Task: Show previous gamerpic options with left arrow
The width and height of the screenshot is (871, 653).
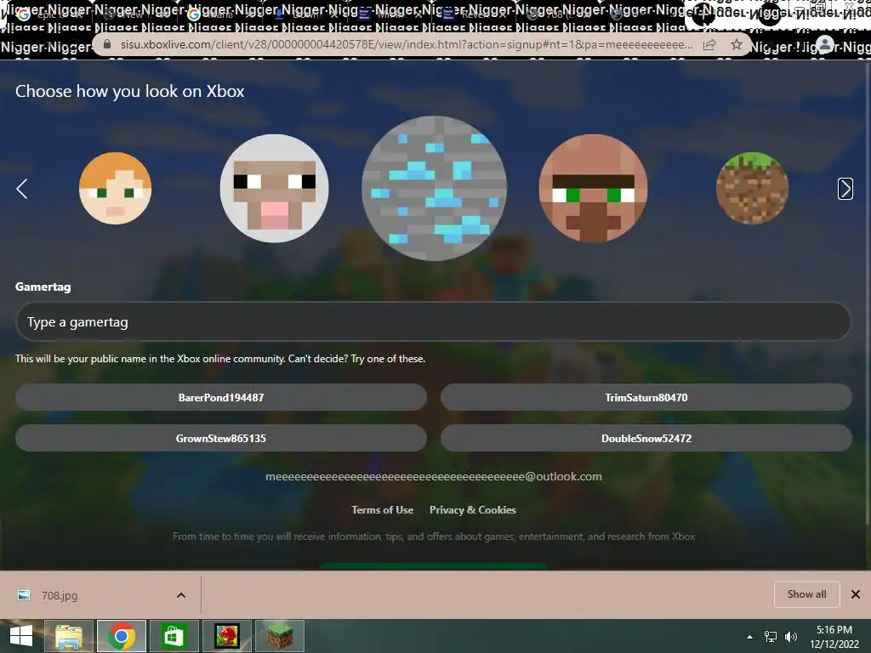Action: (21, 189)
